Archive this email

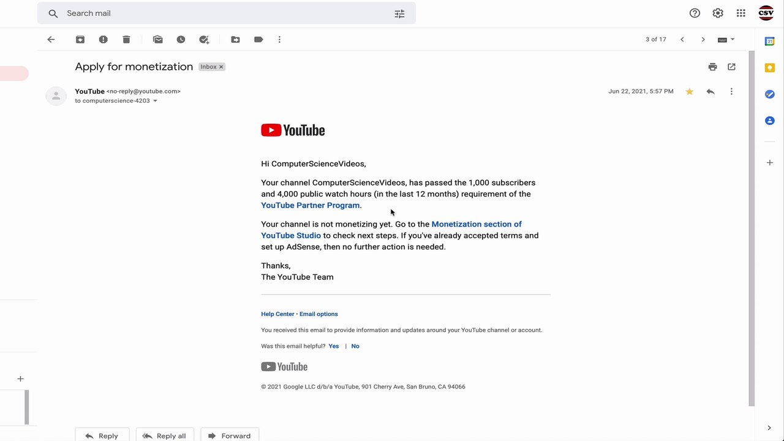pos(80,39)
